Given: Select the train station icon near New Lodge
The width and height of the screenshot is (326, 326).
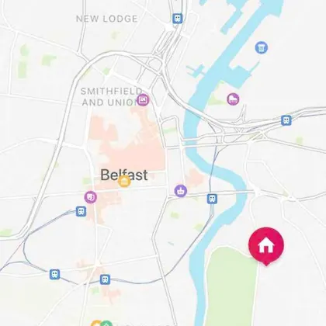Looking at the screenshot, I should [x=178, y=19].
